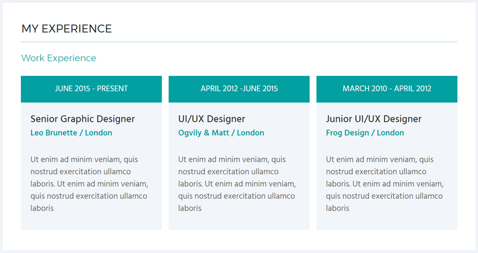Click blank space below Senior Graphic Designer description
The image size is (478, 253).
coord(91,221)
